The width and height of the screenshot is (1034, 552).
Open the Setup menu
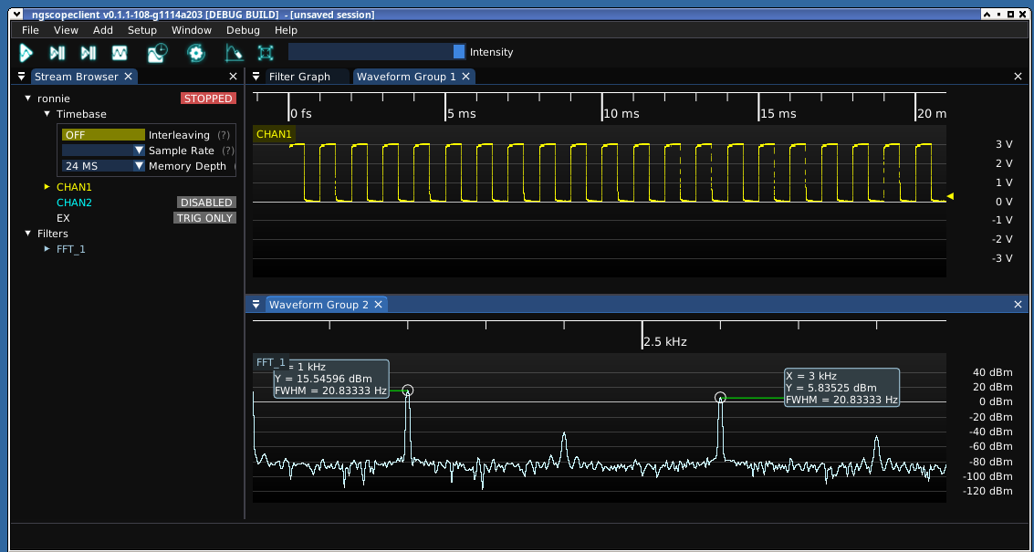(141, 30)
